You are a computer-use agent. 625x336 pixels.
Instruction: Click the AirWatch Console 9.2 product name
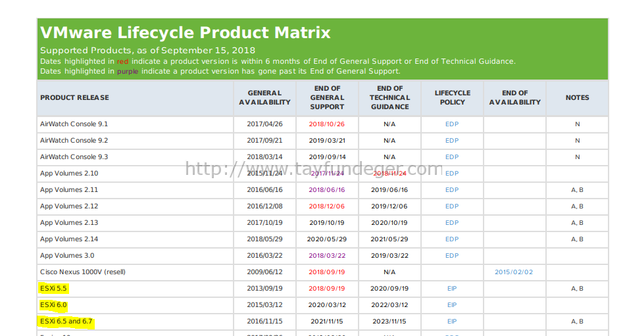click(74, 140)
